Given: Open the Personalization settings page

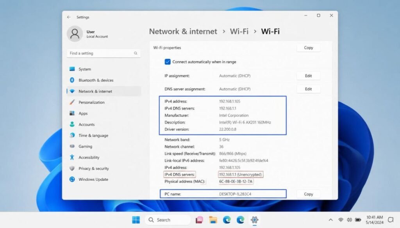Looking at the screenshot, I should pos(91,102).
